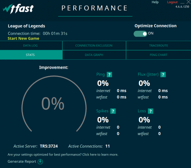
Task: Close the wtfast window
Action: click(x=188, y=2)
